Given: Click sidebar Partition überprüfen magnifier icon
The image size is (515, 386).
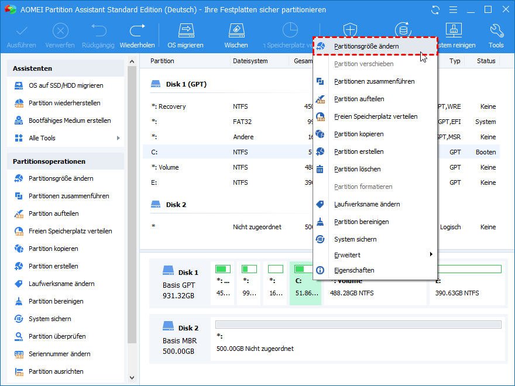Looking at the screenshot, I should point(19,336).
